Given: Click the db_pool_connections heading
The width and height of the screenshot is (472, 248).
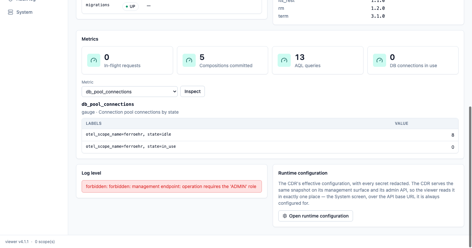Looking at the screenshot, I should click(108, 104).
